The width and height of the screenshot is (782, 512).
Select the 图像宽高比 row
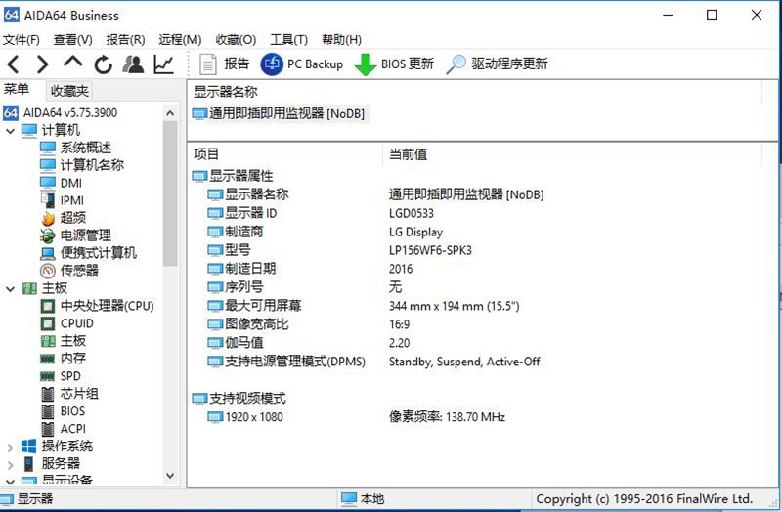pos(248,324)
